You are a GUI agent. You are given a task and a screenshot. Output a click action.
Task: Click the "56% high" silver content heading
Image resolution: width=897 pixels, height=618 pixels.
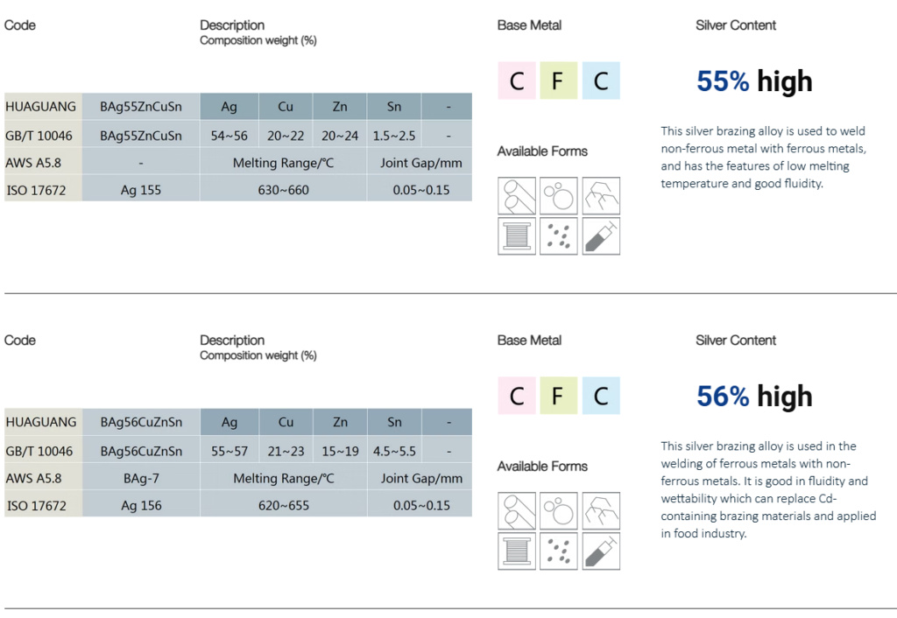point(754,397)
